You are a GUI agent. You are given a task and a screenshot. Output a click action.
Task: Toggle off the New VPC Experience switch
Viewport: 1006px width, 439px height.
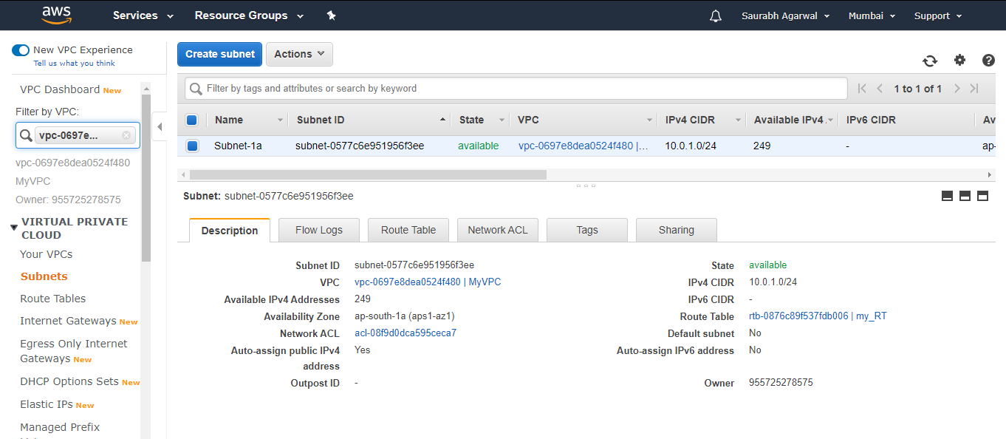[x=20, y=50]
